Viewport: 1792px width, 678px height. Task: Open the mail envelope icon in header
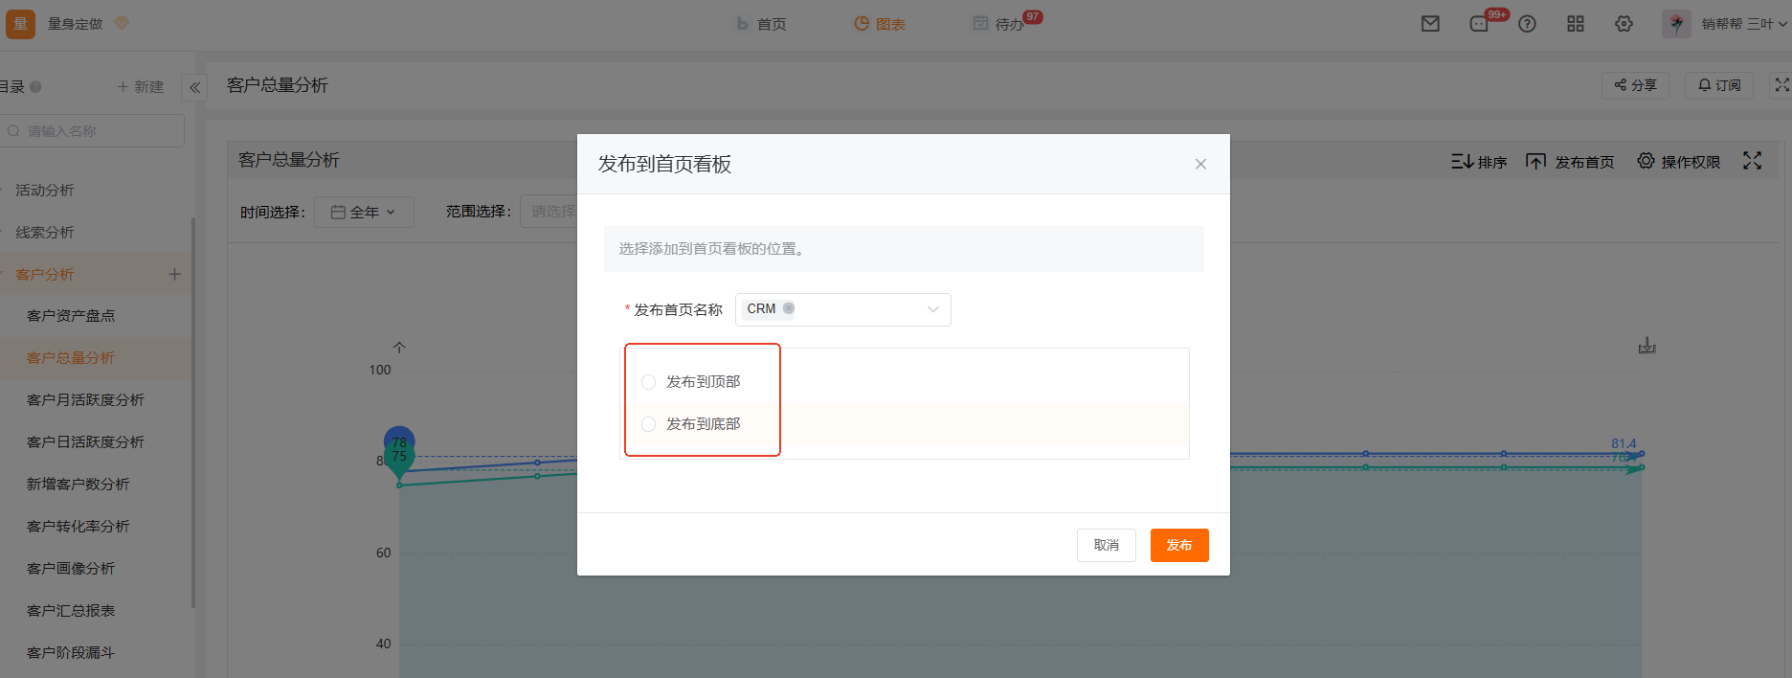point(1430,24)
